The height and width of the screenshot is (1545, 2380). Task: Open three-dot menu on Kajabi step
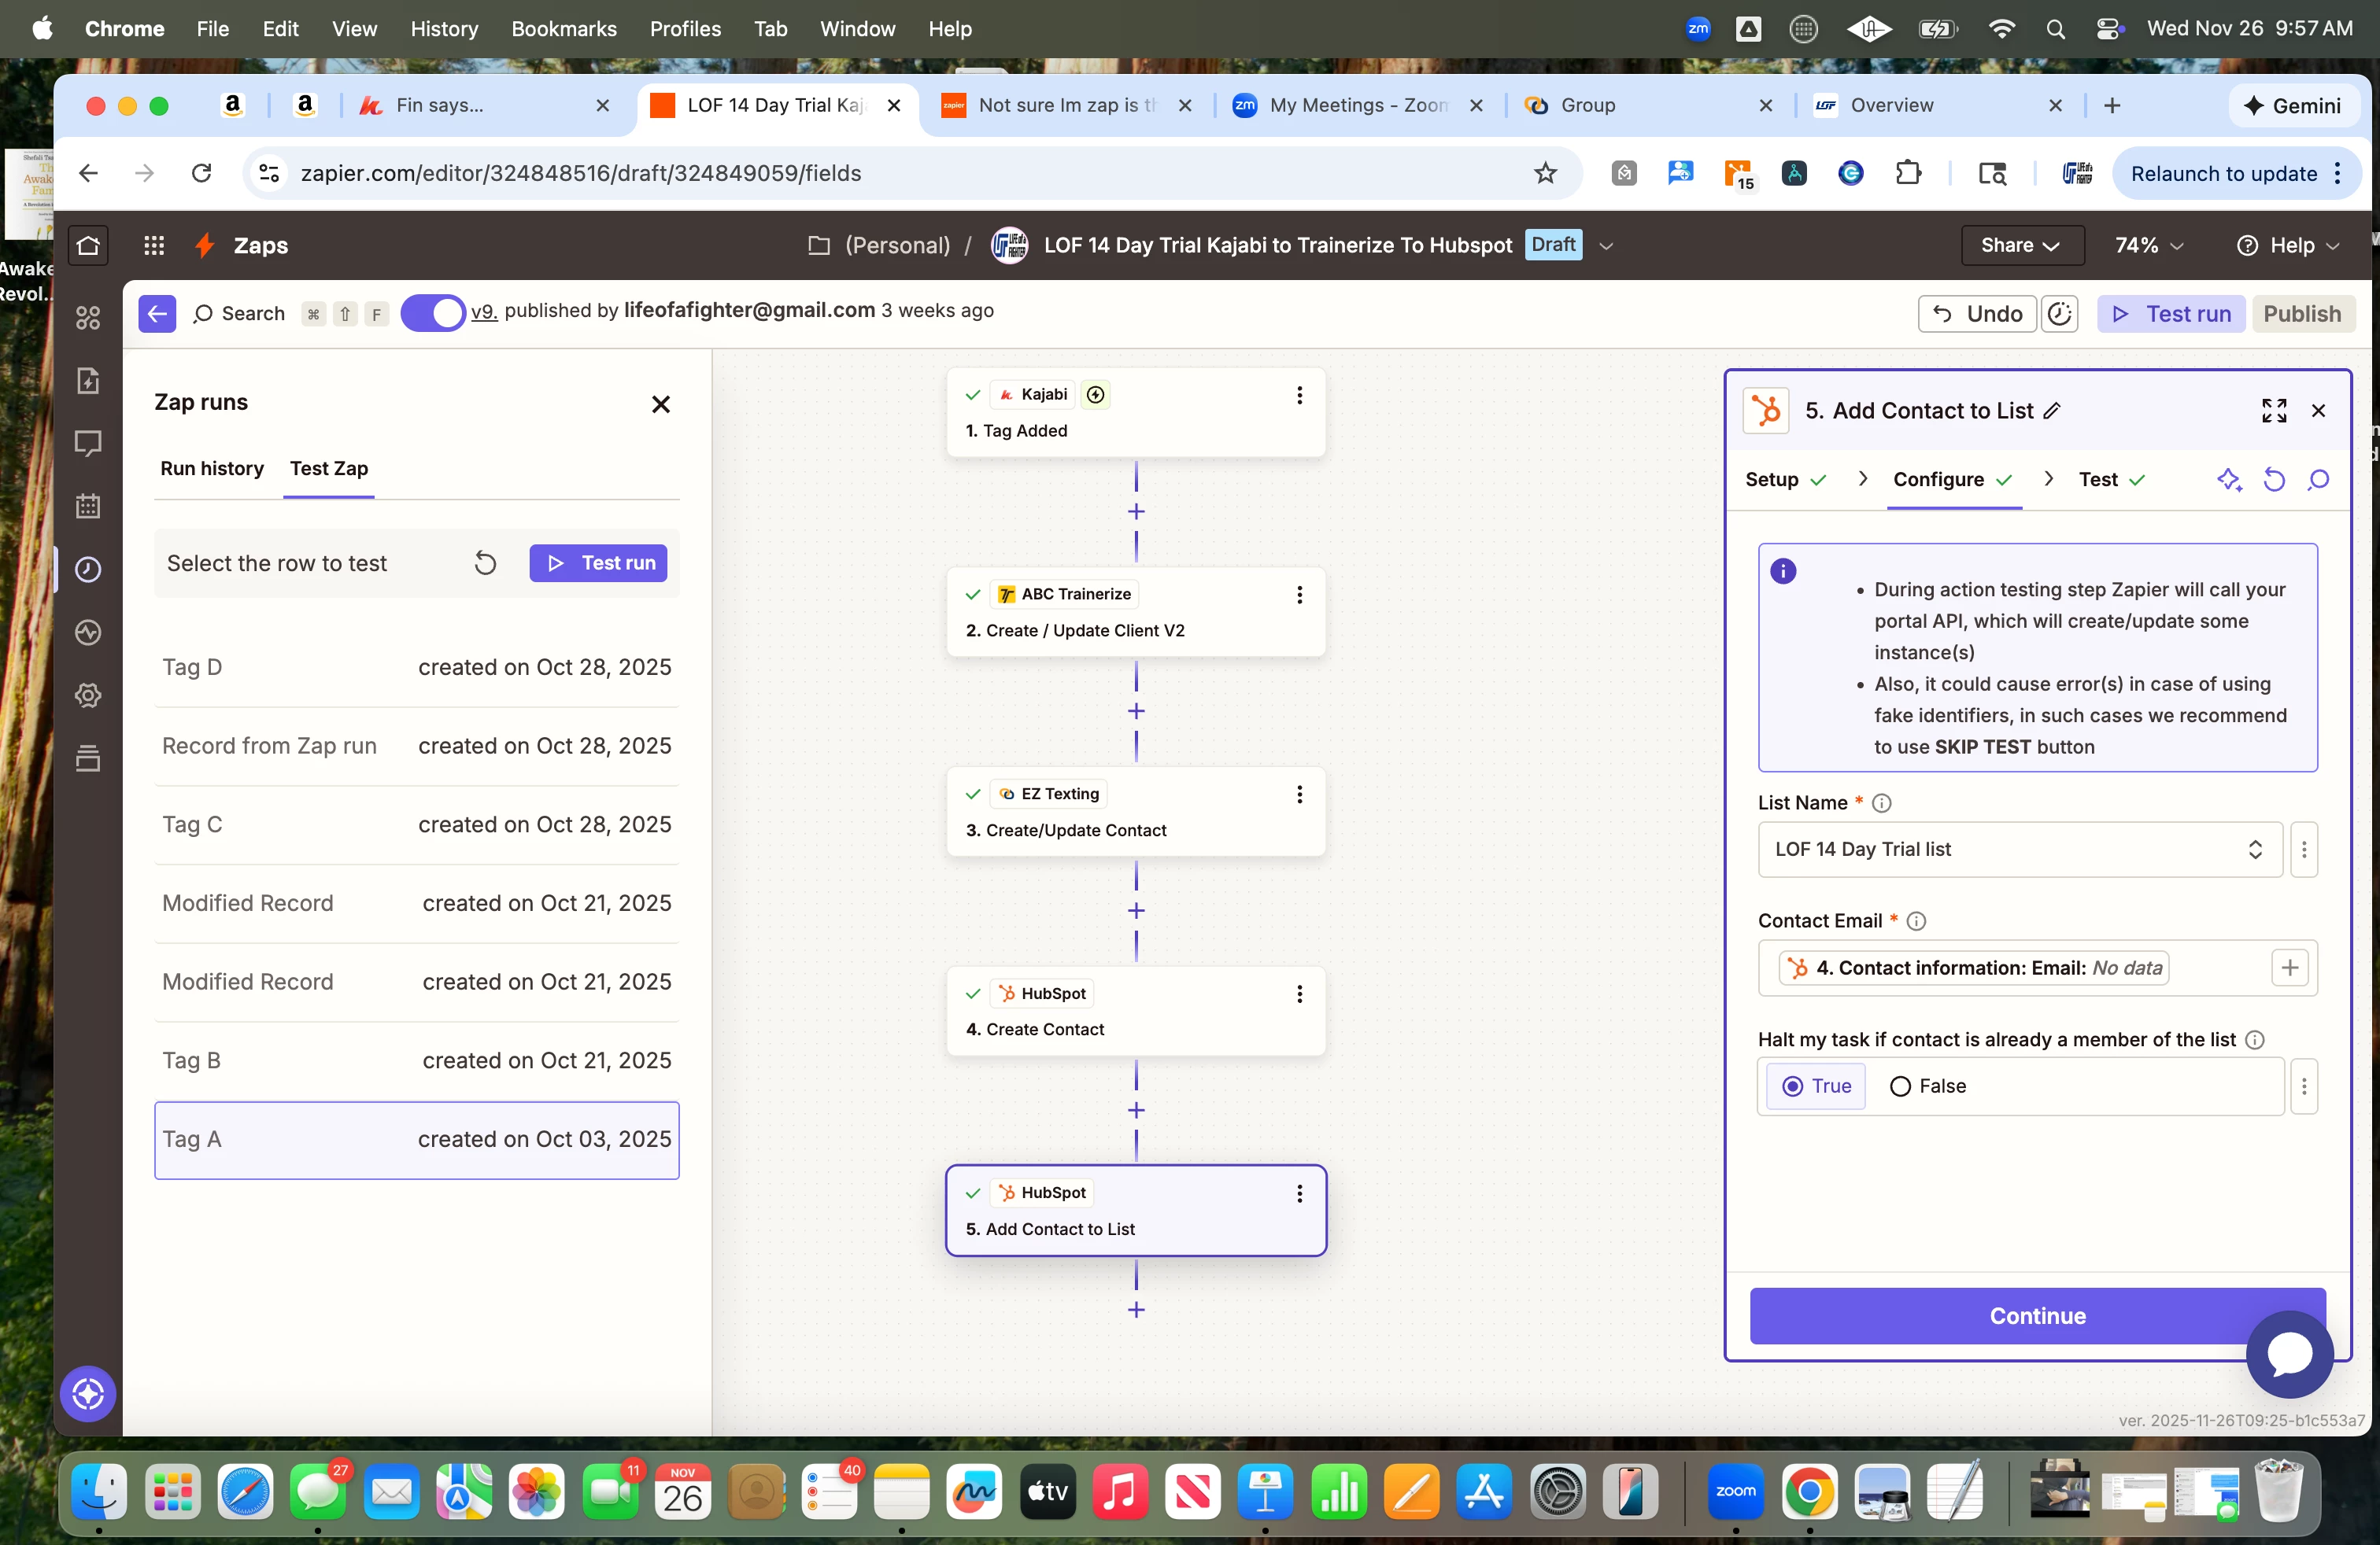pyautogui.click(x=1299, y=396)
